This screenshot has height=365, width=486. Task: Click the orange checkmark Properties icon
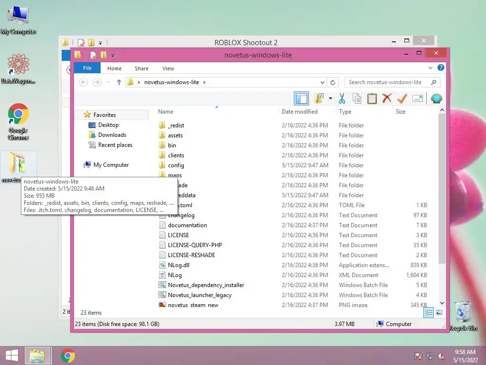coord(402,98)
